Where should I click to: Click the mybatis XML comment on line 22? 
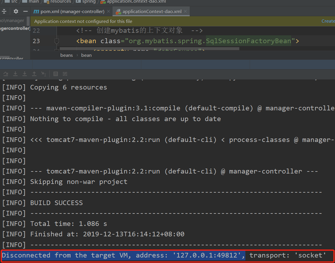[139, 30]
